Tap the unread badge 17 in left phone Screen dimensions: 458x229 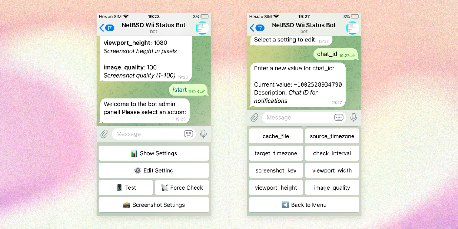point(110,28)
